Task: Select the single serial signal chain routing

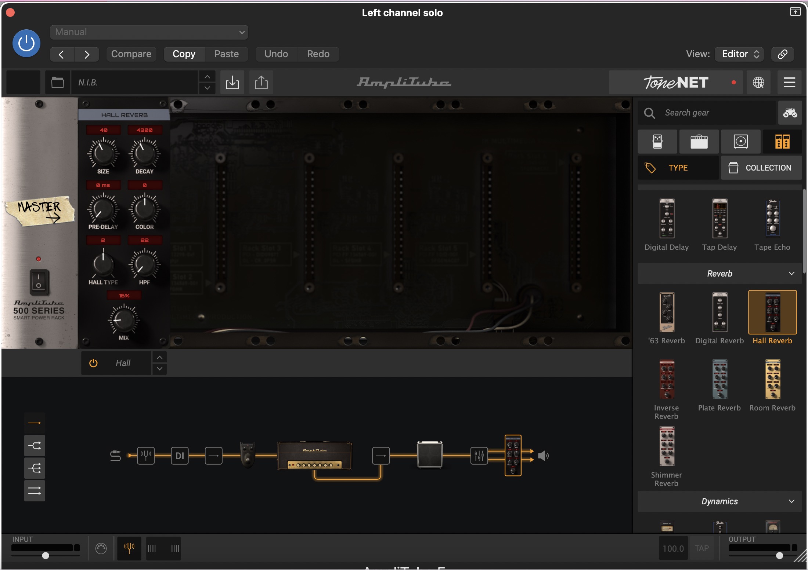Action: (35, 423)
